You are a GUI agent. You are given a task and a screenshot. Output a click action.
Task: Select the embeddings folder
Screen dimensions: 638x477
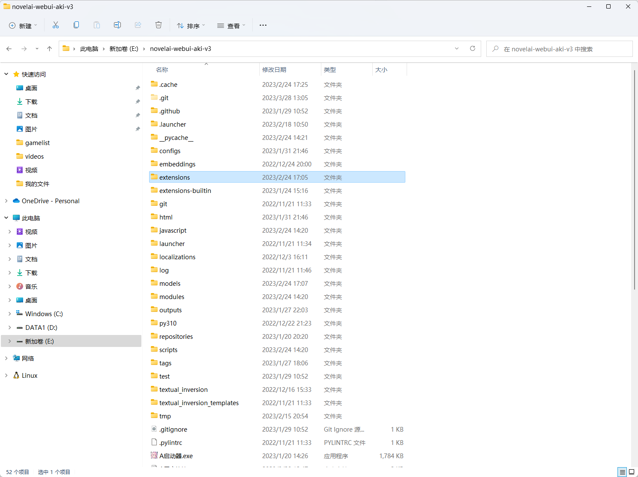277,164
